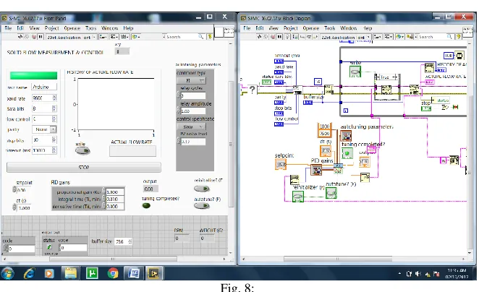Open Project menu in Block Diagram
This screenshot has width=479, height=292.
click(x=291, y=28)
